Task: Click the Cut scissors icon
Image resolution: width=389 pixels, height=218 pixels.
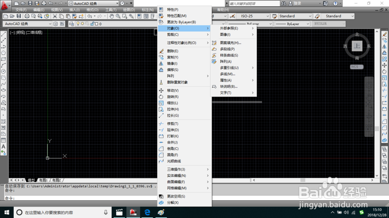Action: [55, 16]
